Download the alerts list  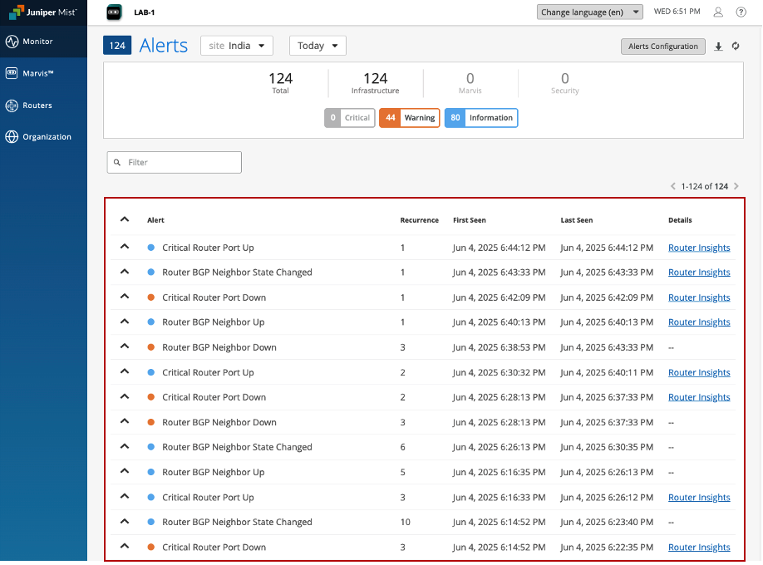coord(718,47)
